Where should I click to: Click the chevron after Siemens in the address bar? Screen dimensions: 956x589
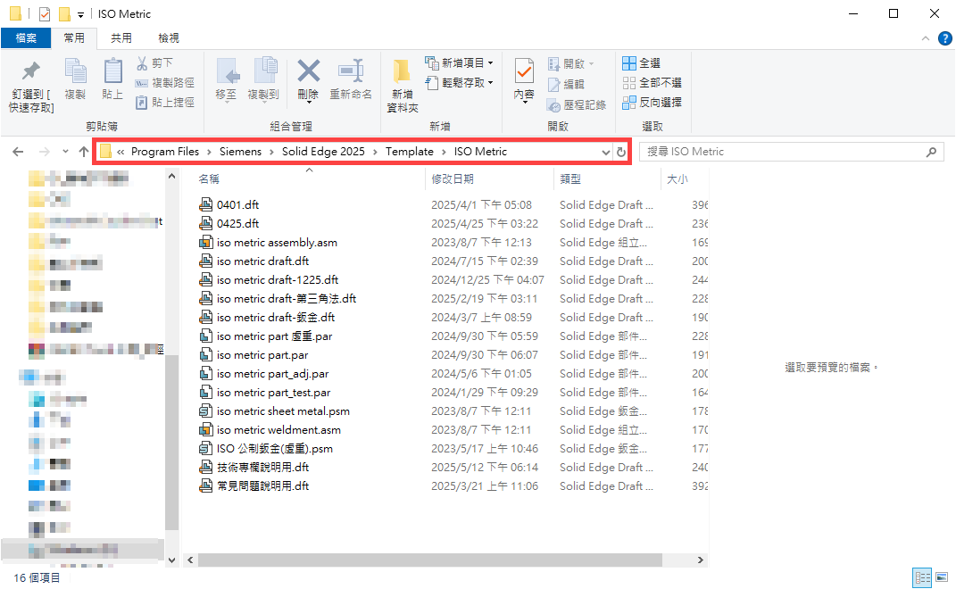point(271,152)
